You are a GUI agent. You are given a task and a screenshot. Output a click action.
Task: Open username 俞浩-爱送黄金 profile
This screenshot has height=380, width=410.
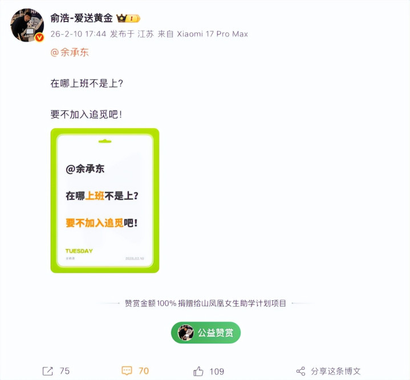coord(82,18)
